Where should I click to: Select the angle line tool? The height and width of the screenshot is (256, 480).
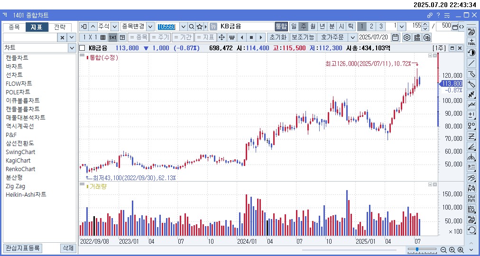(471, 147)
